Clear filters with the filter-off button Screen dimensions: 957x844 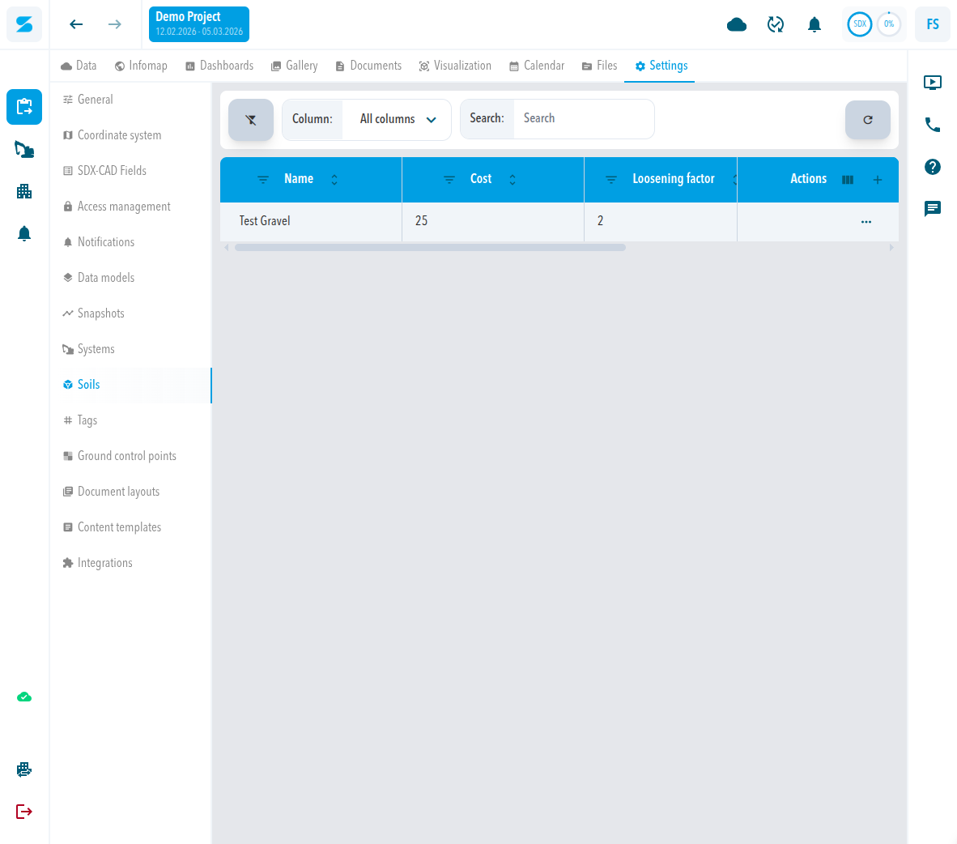click(251, 120)
